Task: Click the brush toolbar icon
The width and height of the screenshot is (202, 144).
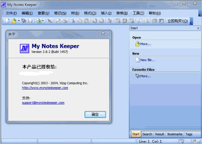Action: tap(50, 21)
